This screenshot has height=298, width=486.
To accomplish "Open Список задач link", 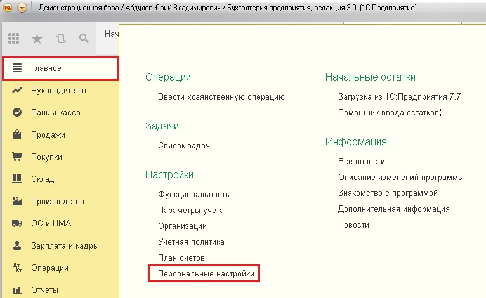I will coord(184,145).
